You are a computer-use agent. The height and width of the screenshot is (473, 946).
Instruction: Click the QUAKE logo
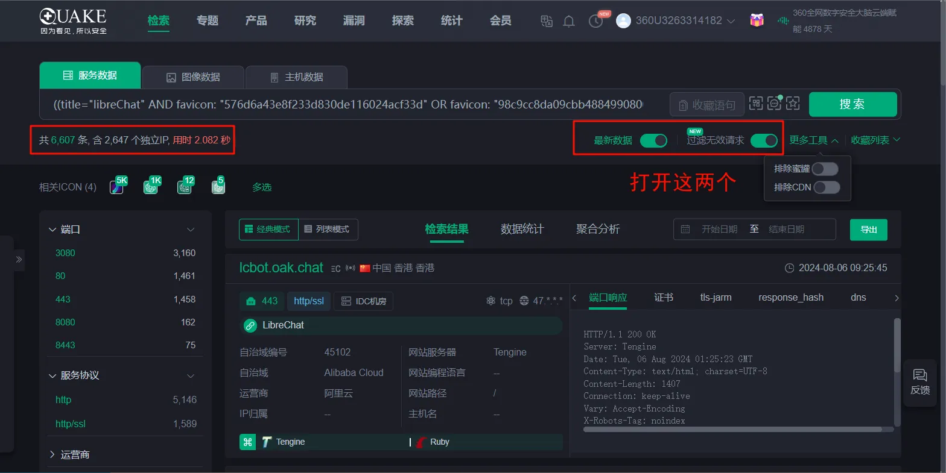point(74,20)
